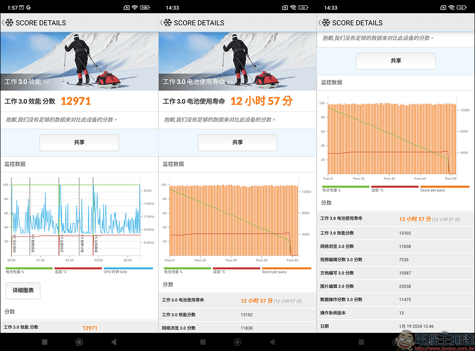Tap 工作 3.0 效能分数 13102 row, right screen
Image resolution: width=475 pixels, height=351 pixels.
396,233
